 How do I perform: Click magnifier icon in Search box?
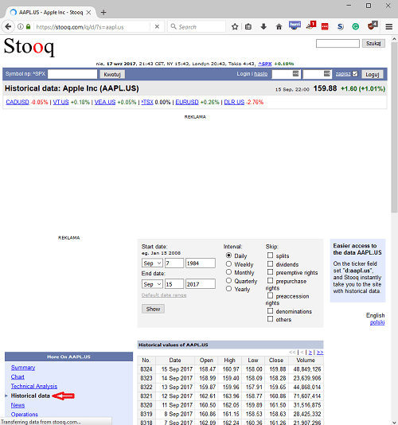(174, 26)
